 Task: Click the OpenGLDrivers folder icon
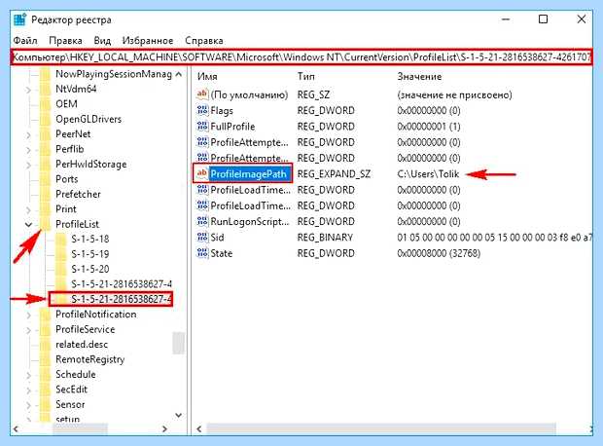[46, 119]
